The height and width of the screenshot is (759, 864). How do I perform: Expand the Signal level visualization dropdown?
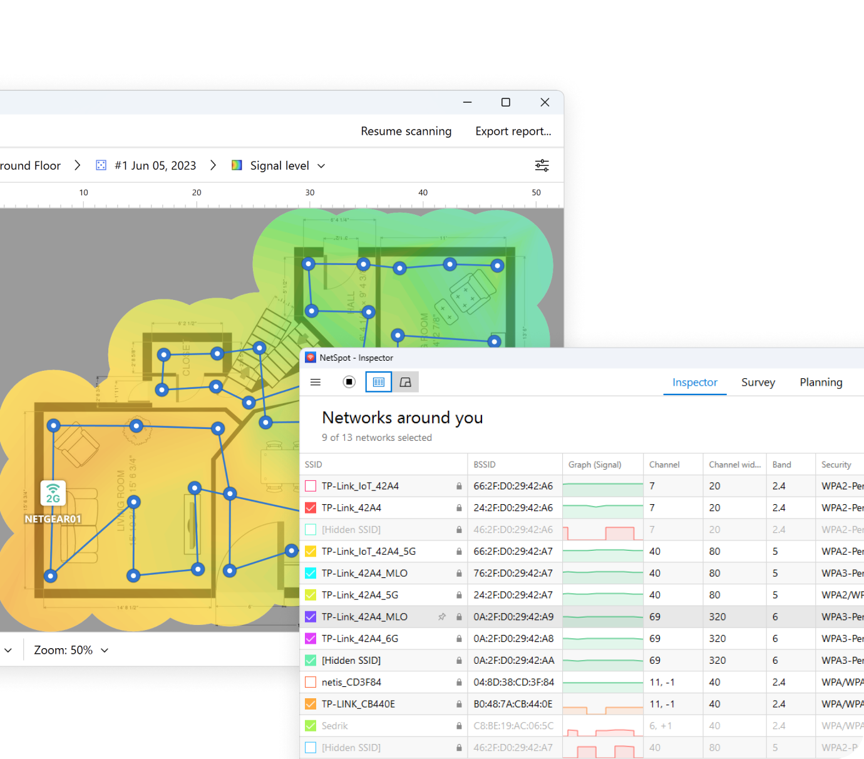coord(321,166)
